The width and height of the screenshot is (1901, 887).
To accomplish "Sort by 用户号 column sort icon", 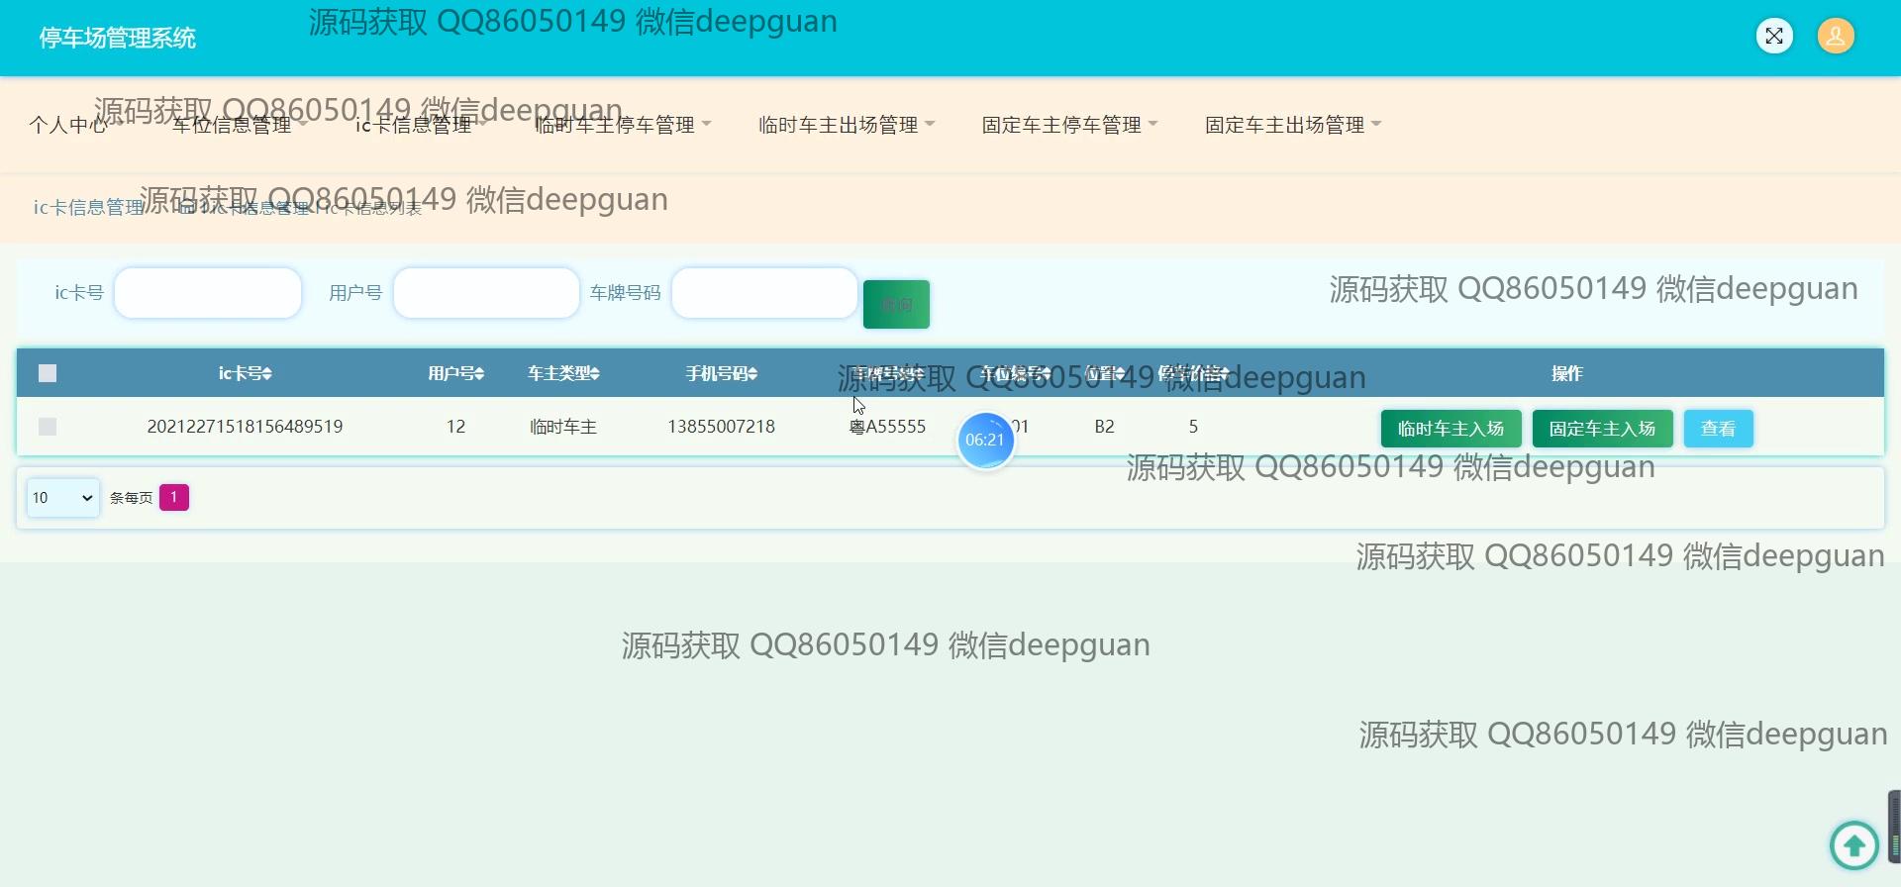I will [x=479, y=374].
